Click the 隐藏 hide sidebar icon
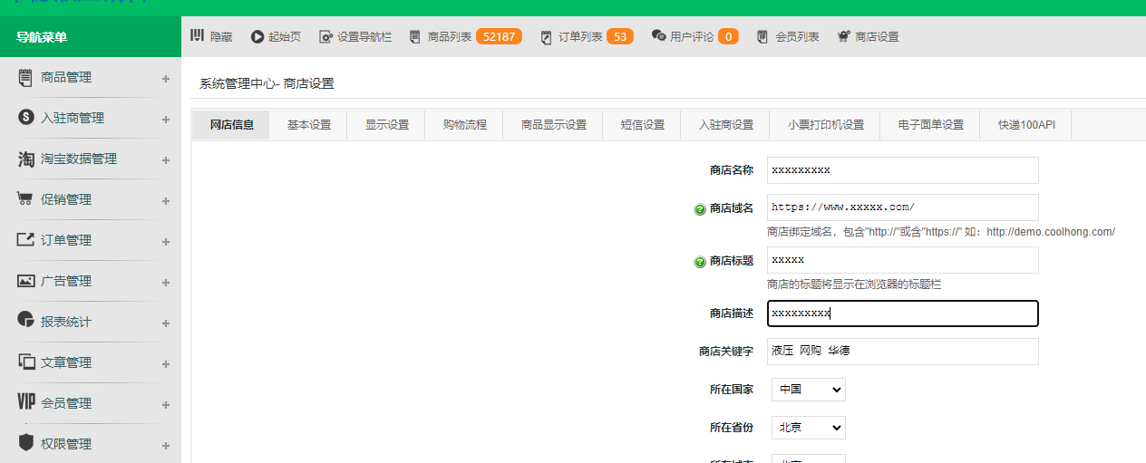Image resolution: width=1146 pixels, height=463 pixels. pos(197,36)
